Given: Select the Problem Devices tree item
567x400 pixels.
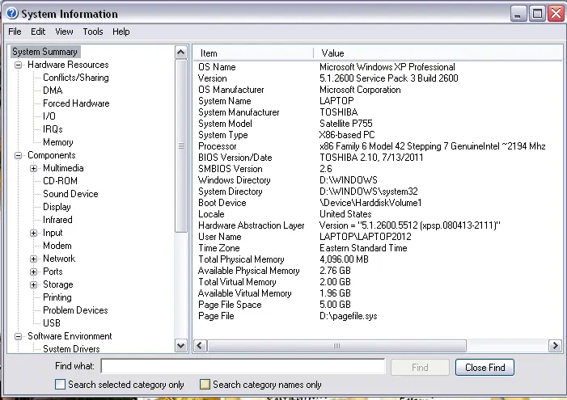Looking at the screenshot, I should [75, 310].
